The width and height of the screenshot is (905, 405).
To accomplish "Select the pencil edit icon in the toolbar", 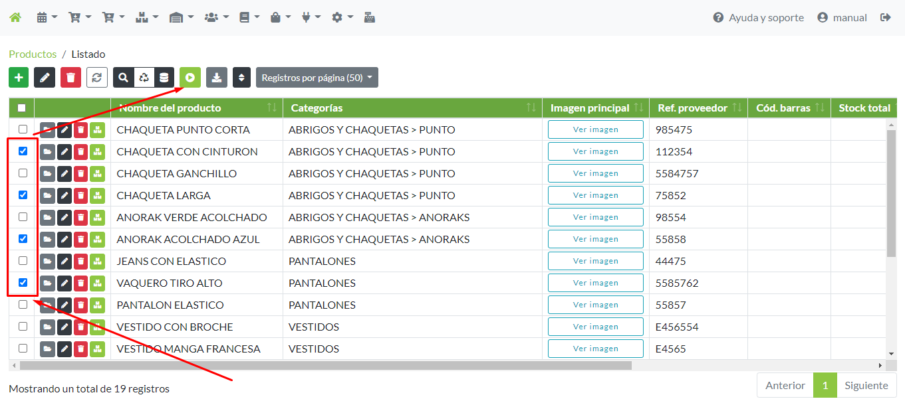I will tap(45, 78).
